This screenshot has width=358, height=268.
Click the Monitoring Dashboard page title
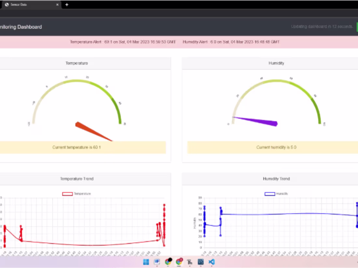click(21, 27)
